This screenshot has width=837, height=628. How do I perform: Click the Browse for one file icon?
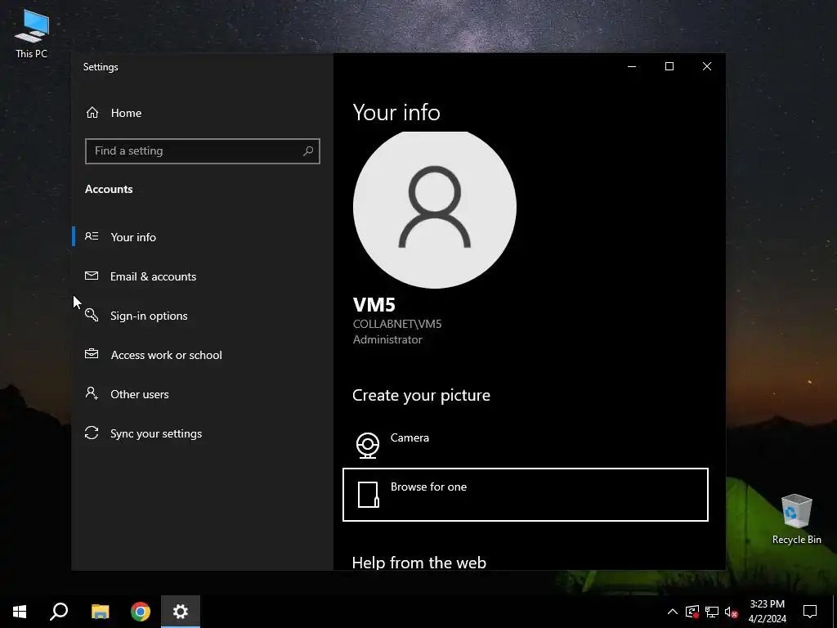tap(369, 495)
